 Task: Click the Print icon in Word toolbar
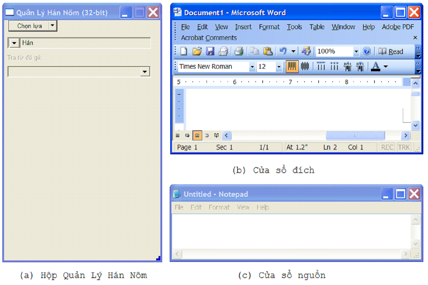pyautogui.click(x=239, y=51)
